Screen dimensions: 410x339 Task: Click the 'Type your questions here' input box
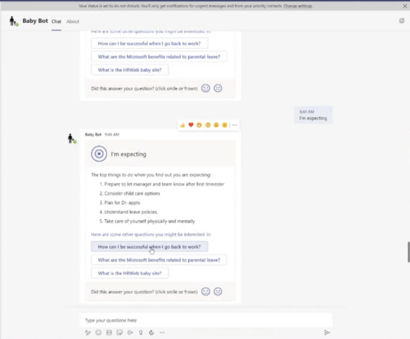(x=204, y=320)
